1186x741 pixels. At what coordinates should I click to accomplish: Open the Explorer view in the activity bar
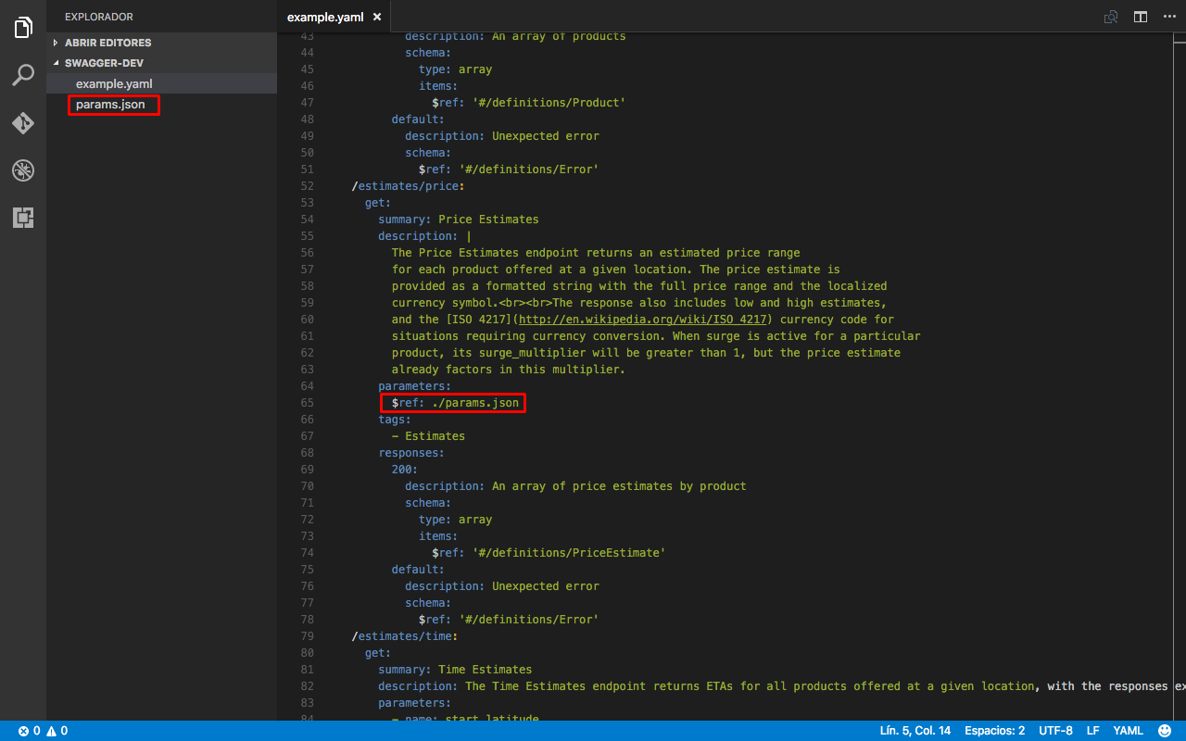(22, 27)
